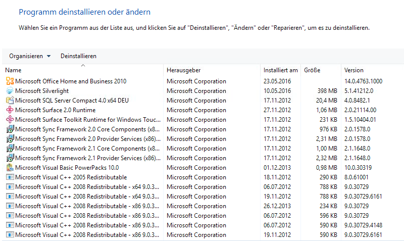Click the size value 1,06 MB
The height and width of the screenshot is (241, 404).
[326, 110]
